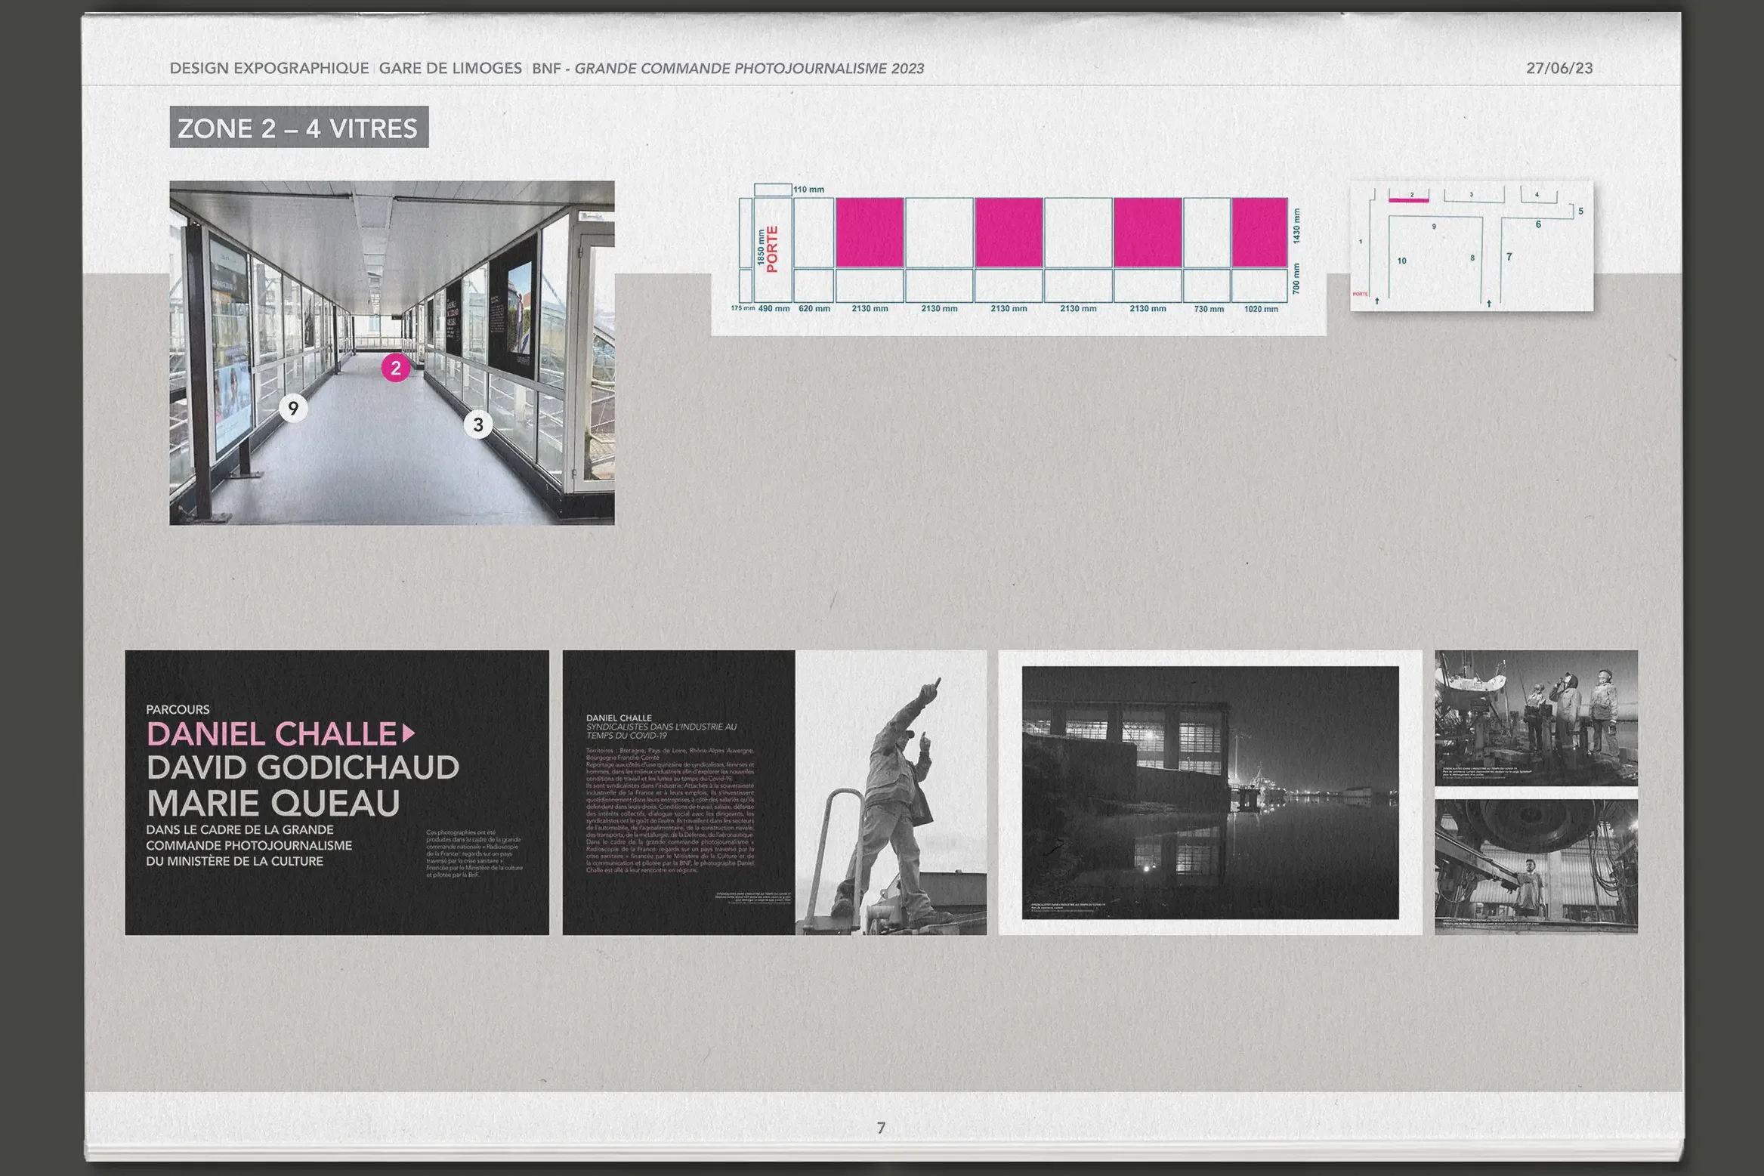
Task: Click the white circled 9 marker on corridor photo
Action: point(293,408)
